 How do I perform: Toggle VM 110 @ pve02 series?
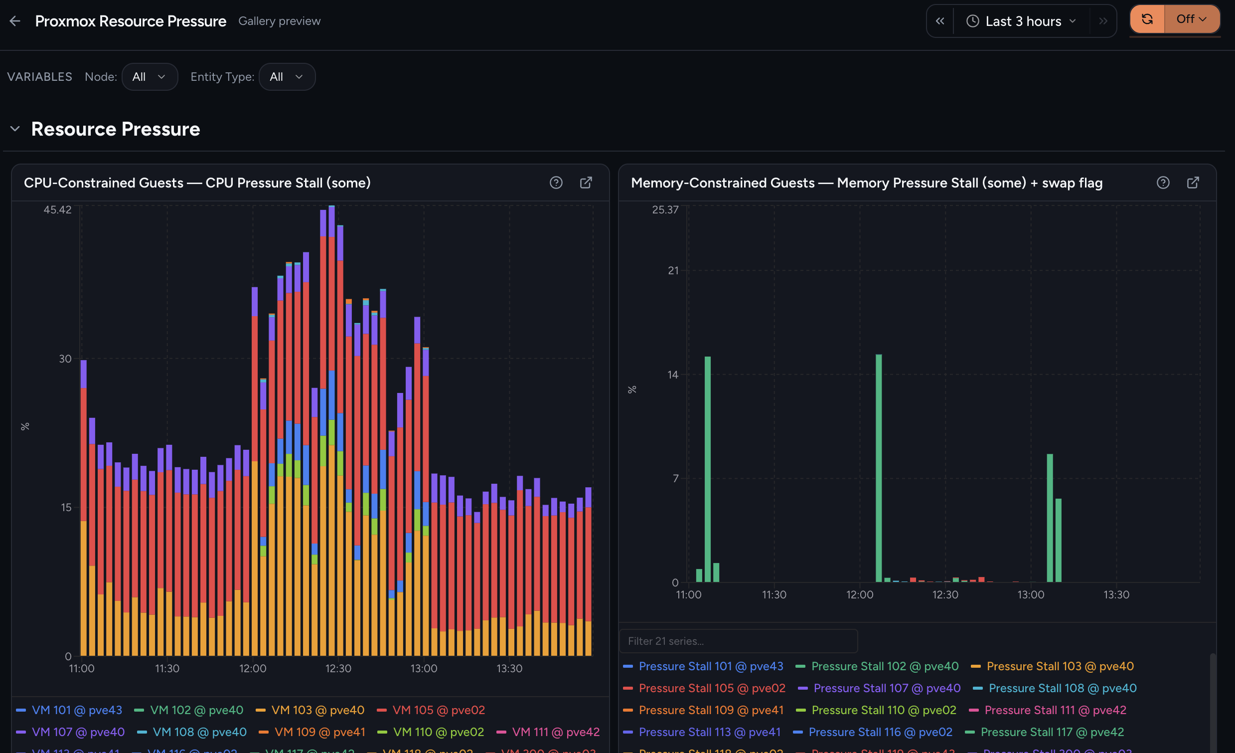(431, 732)
